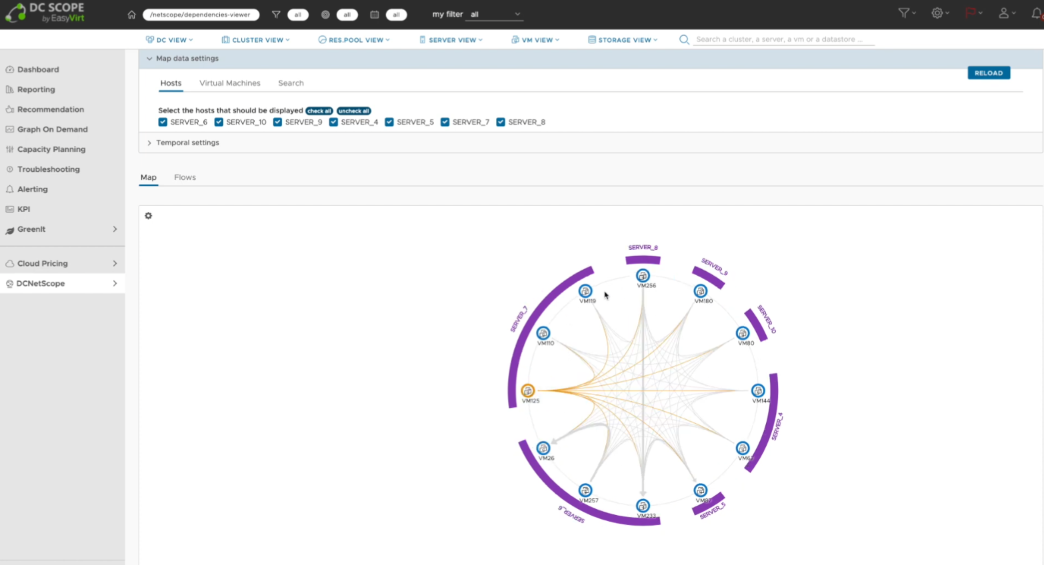Switch to the Flows tab
This screenshot has height=565, width=1044.
(185, 177)
